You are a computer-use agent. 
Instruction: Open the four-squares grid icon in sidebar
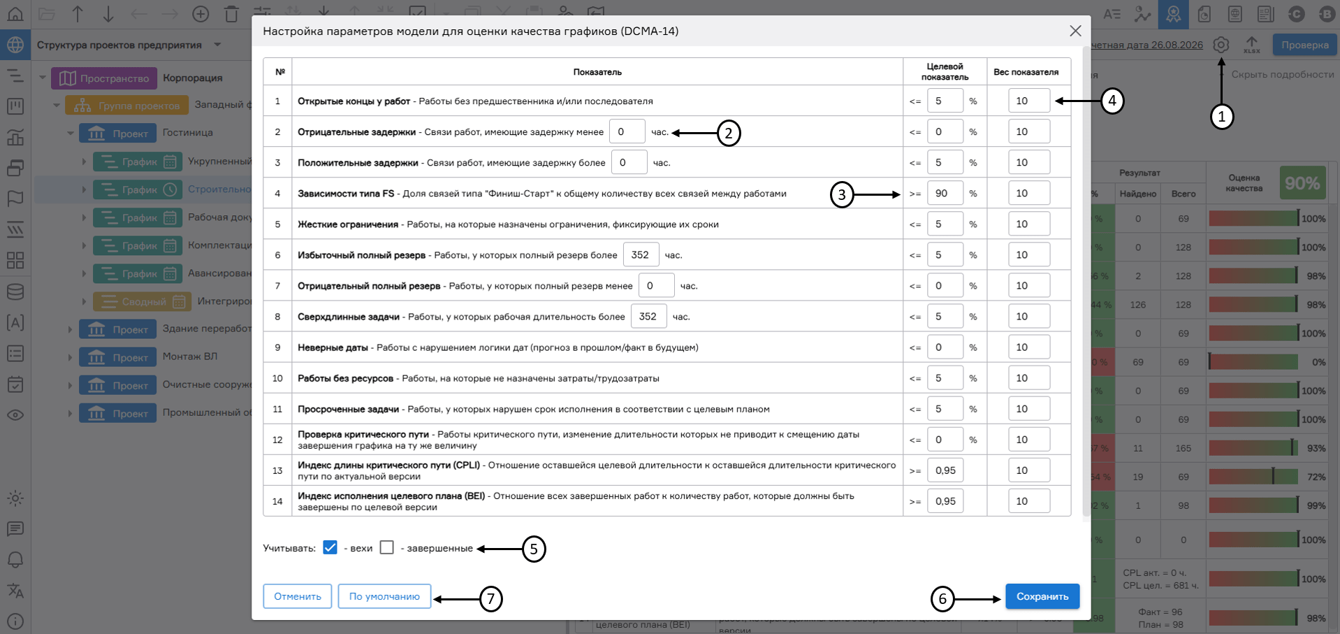click(15, 260)
